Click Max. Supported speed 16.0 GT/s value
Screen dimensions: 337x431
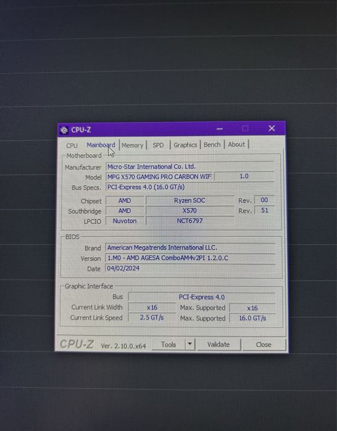[x=252, y=318]
